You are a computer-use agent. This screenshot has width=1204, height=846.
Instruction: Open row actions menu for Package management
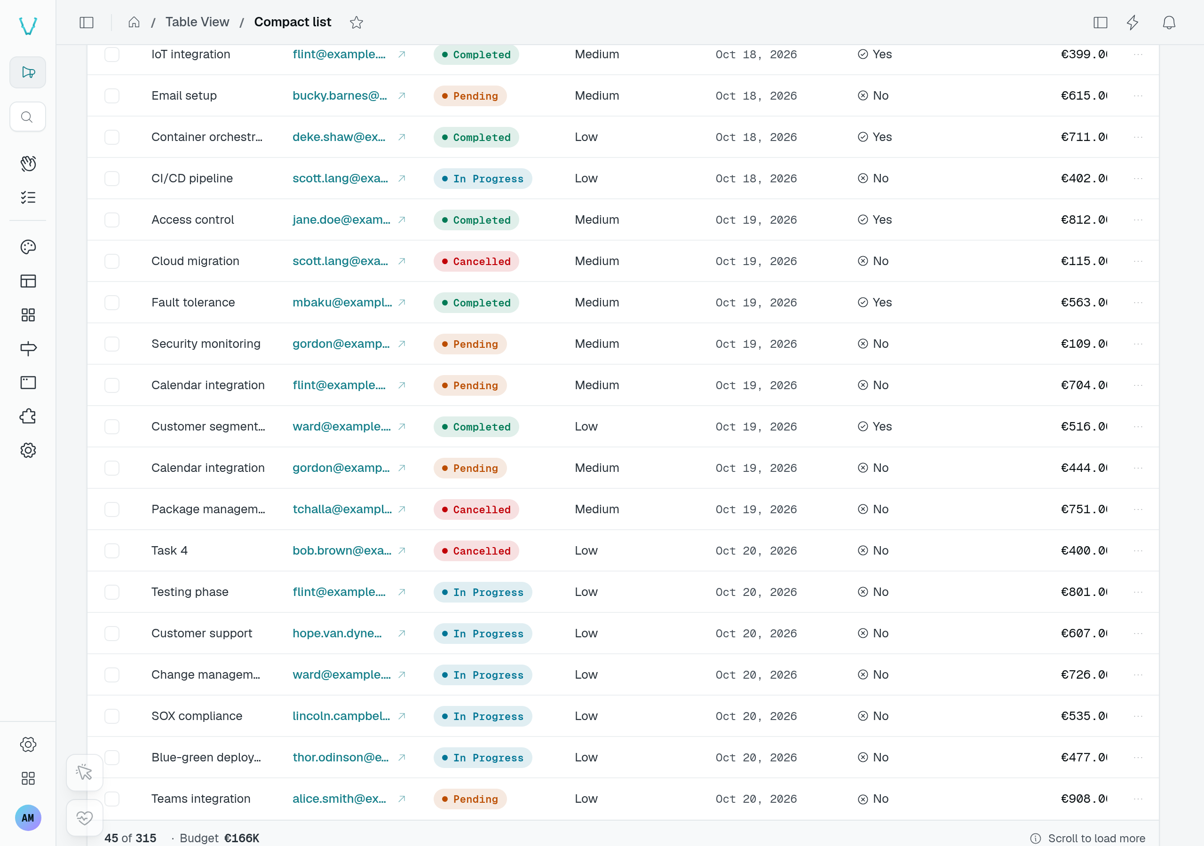pyautogui.click(x=1138, y=509)
